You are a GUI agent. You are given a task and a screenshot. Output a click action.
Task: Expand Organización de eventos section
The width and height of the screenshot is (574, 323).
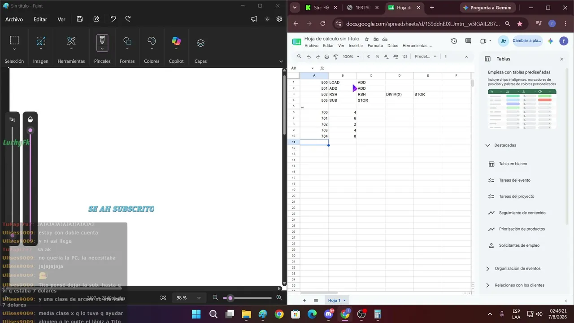[x=487, y=269]
